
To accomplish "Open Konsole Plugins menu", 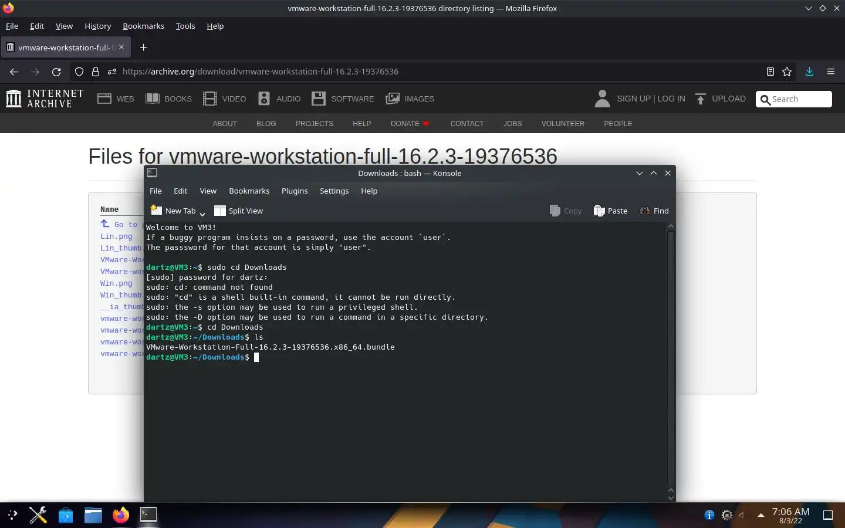I will click(x=295, y=191).
